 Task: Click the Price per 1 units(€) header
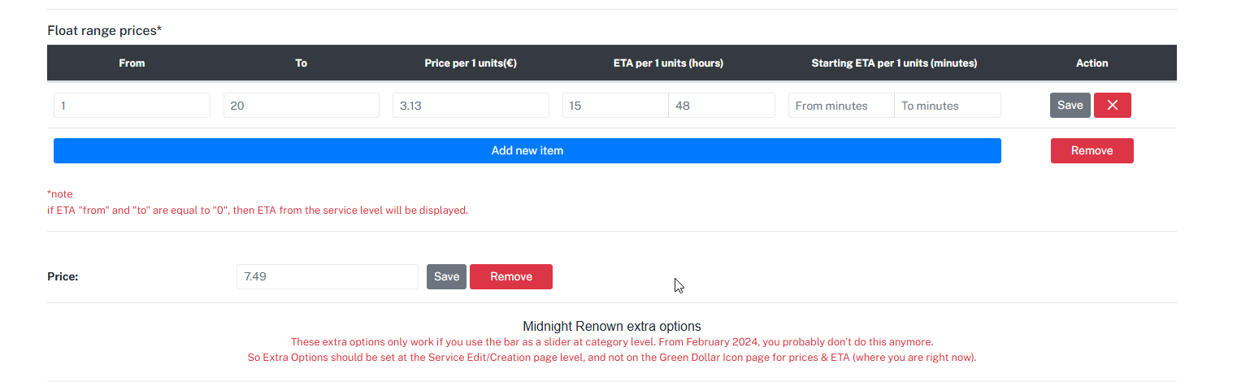point(471,63)
